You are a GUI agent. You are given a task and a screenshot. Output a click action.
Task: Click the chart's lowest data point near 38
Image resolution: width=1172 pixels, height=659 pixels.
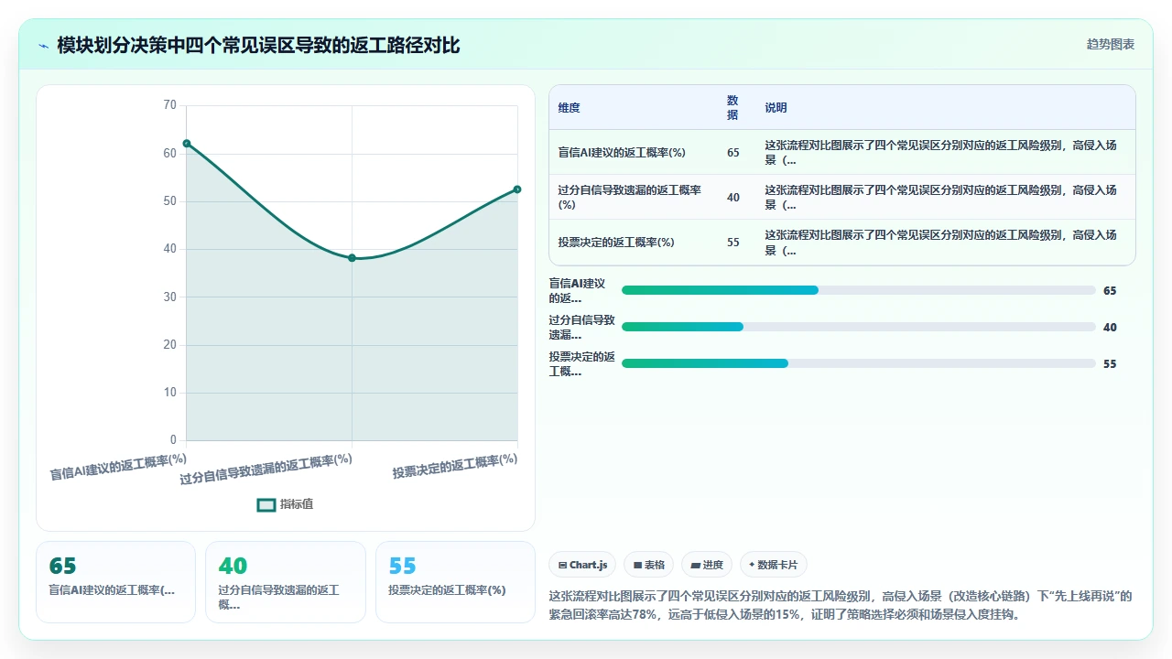point(352,258)
